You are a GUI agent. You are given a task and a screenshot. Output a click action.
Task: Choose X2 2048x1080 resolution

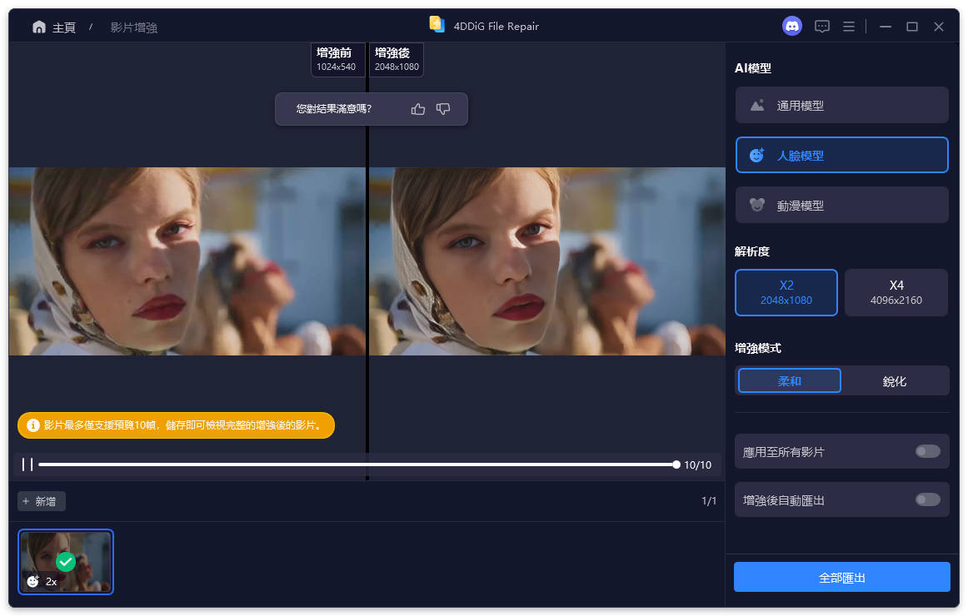pos(786,292)
